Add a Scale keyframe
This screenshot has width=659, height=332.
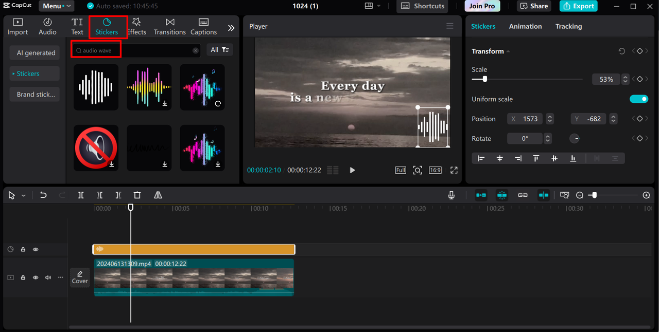coord(639,79)
